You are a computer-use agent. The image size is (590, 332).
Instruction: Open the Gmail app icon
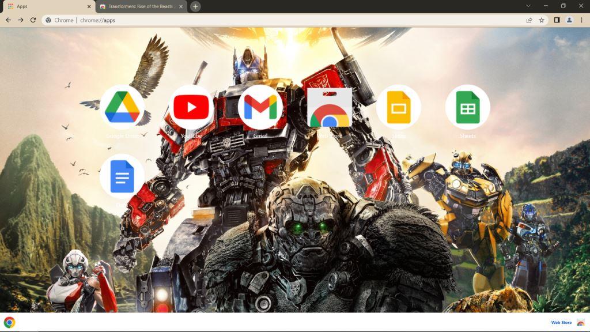[x=260, y=107]
